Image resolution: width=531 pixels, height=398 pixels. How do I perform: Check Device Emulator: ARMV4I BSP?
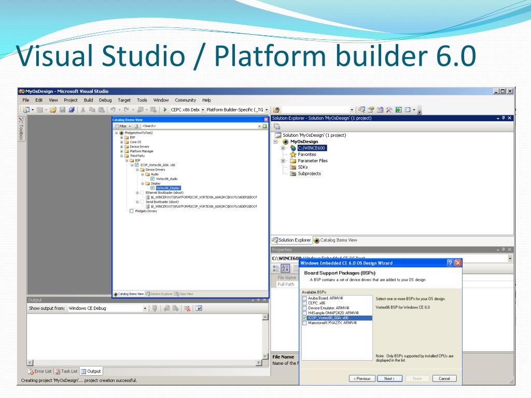click(x=304, y=308)
